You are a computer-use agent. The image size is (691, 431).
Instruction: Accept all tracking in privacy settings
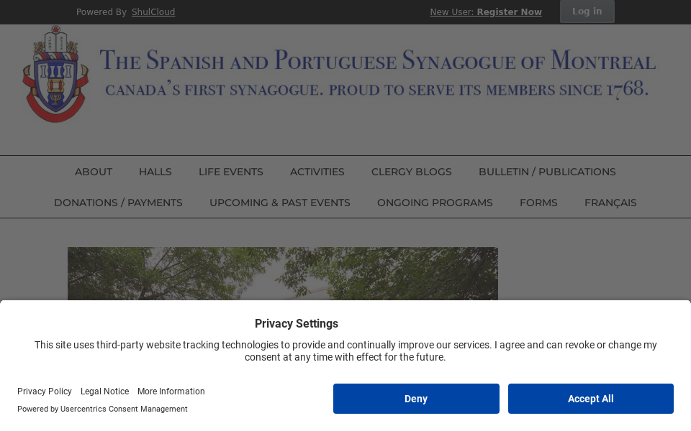[x=591, y=399]
